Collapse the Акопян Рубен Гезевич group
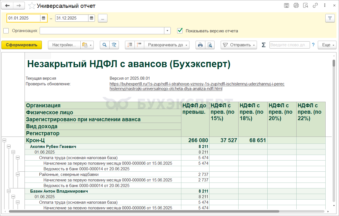This screenshot has width=339, height=216. click(x=9, y=146)
